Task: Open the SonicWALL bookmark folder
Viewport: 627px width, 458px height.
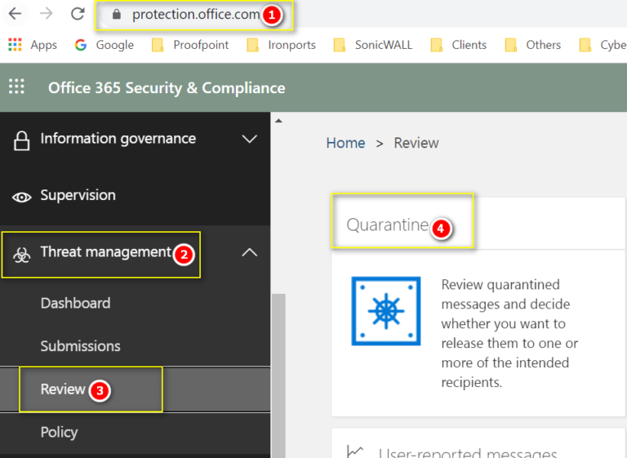Action: (372, 45)
